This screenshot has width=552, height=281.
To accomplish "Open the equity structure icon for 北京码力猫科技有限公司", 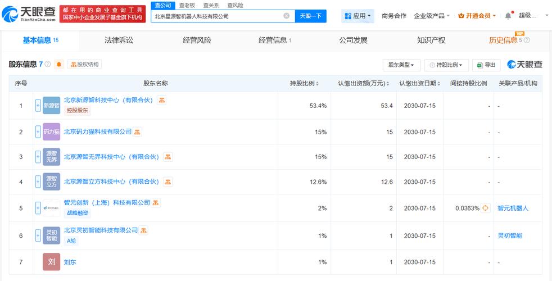I will tap(137, 132).
